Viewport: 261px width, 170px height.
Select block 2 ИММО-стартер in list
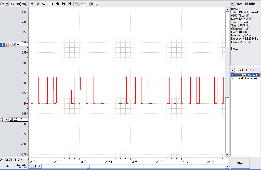[245, 78]
